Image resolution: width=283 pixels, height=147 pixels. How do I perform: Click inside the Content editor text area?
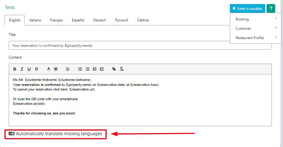140,100
